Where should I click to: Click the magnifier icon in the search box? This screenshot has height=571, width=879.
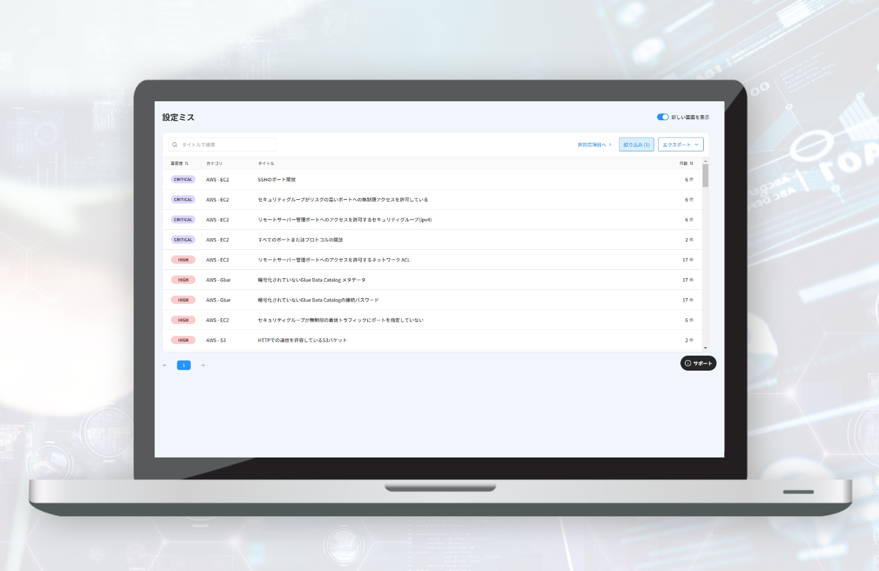point(175,145)
